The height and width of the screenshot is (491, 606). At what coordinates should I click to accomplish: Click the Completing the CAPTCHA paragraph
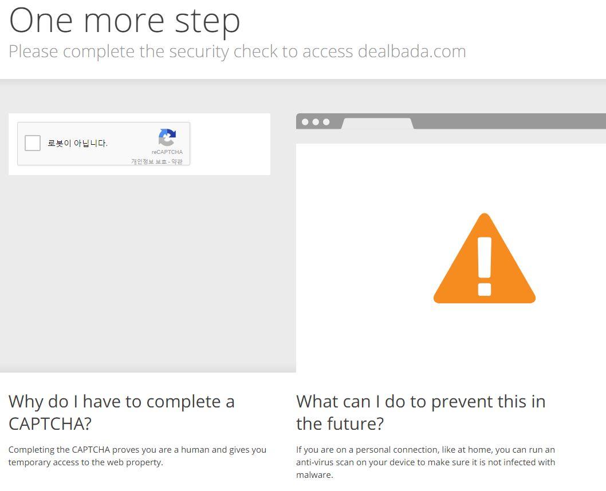[x=137, y=456]
